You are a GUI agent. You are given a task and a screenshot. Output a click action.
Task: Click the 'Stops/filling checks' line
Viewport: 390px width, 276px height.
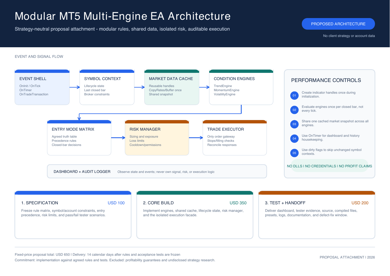221,141
